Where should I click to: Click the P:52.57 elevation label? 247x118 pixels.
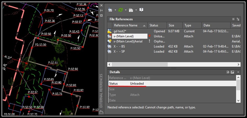[x=33, y=92]
